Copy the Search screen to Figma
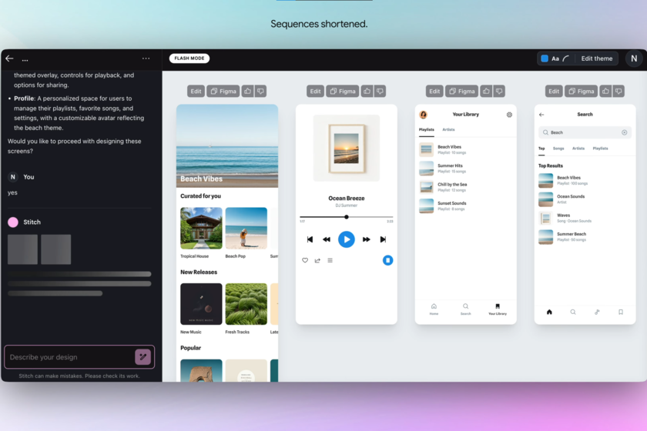This screenshot has width=647, height=431. [x=582, y=91]
